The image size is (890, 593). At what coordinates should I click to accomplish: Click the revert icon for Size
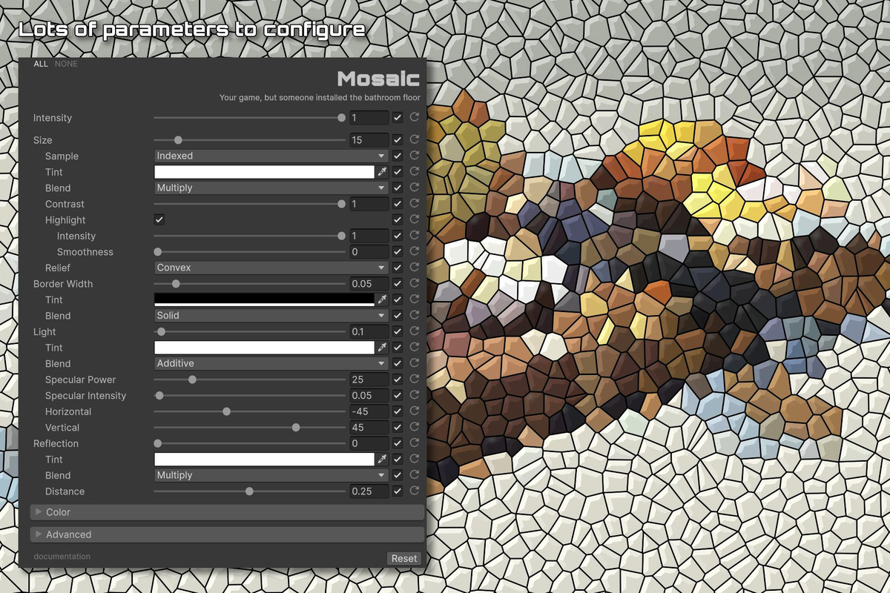(415, 139)
